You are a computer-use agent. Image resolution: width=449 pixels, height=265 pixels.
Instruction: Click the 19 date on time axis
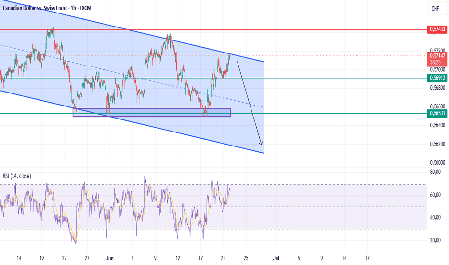[41, 258]
